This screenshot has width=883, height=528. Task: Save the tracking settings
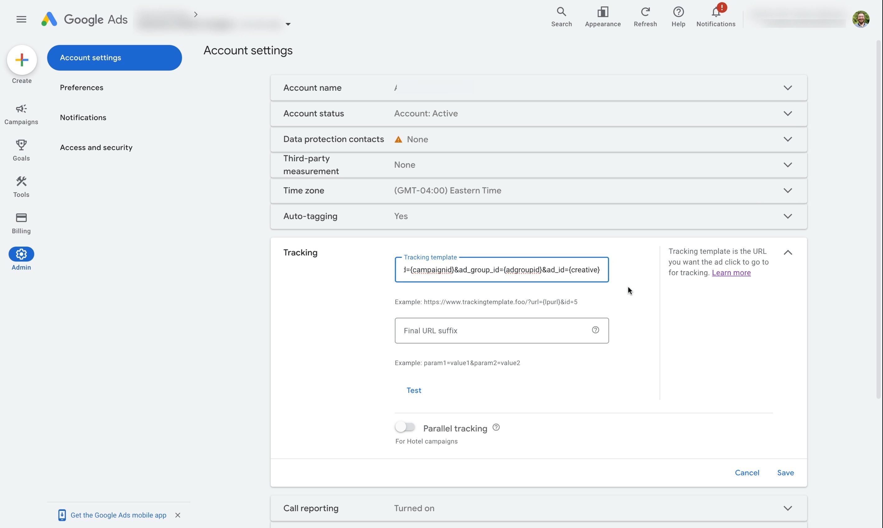(x=785, y=472)
